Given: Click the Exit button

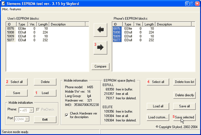Looking at the screenshot, I should coord(45,120).
